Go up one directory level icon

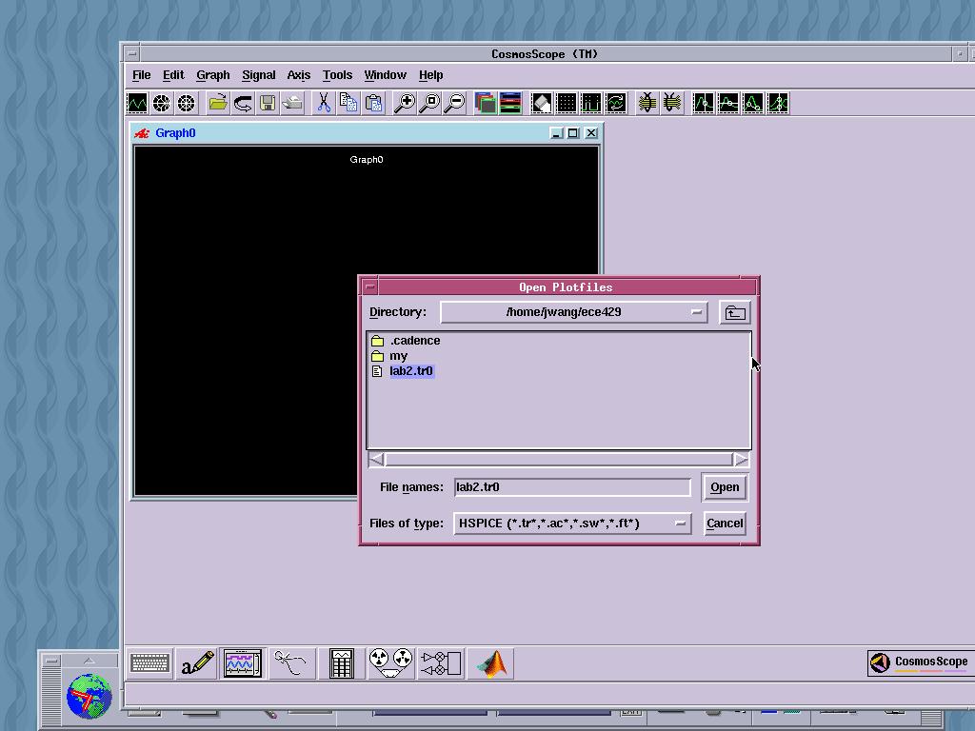735,312
